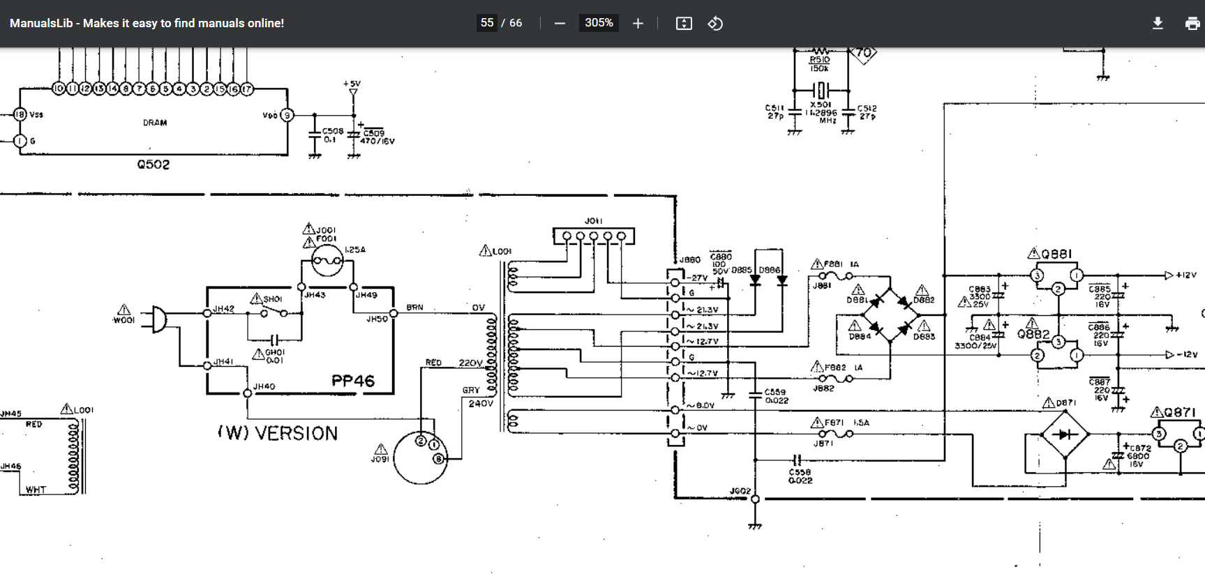Click the JG02 ground node label
The height and width of the screenshot is (583, 1205).
740,491
